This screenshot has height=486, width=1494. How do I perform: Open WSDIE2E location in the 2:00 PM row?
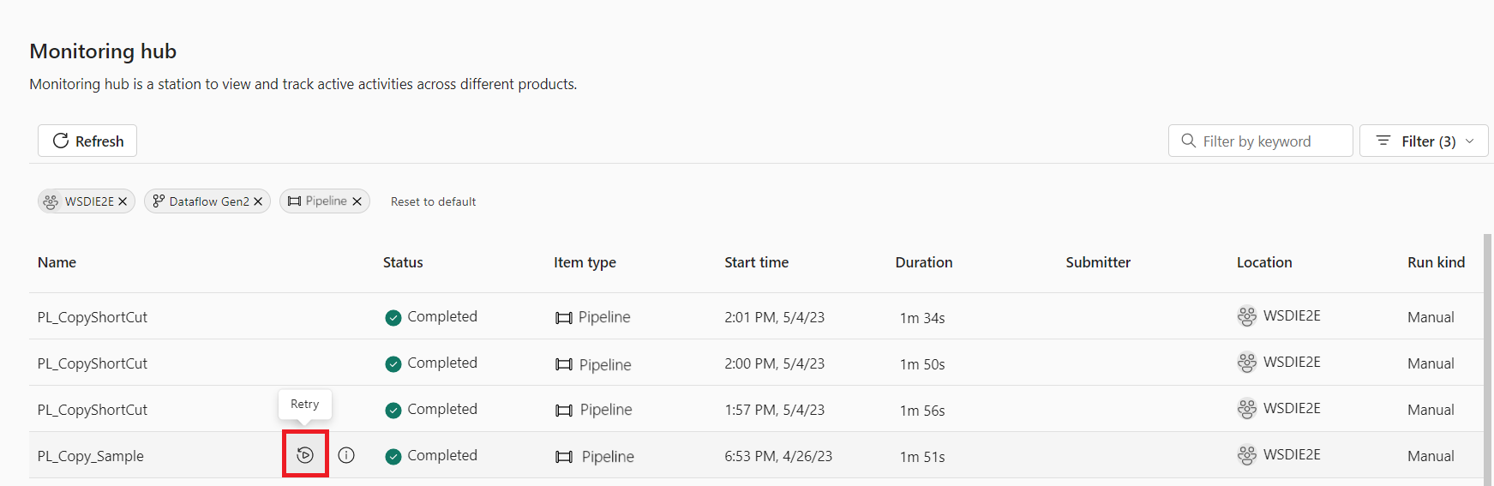(1291, 363)
